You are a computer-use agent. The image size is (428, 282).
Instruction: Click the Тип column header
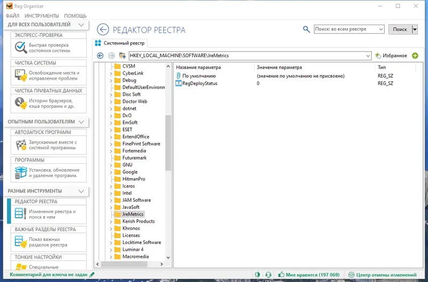[381, 67]
